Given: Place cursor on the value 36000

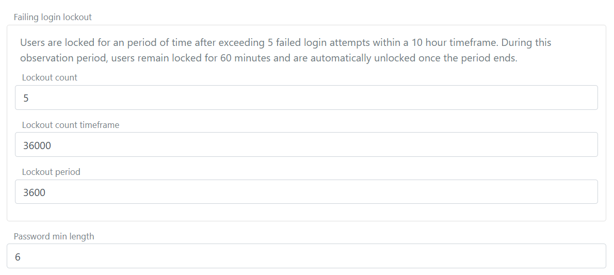Looking at the screenshot, I should click(x=37, y=145).
